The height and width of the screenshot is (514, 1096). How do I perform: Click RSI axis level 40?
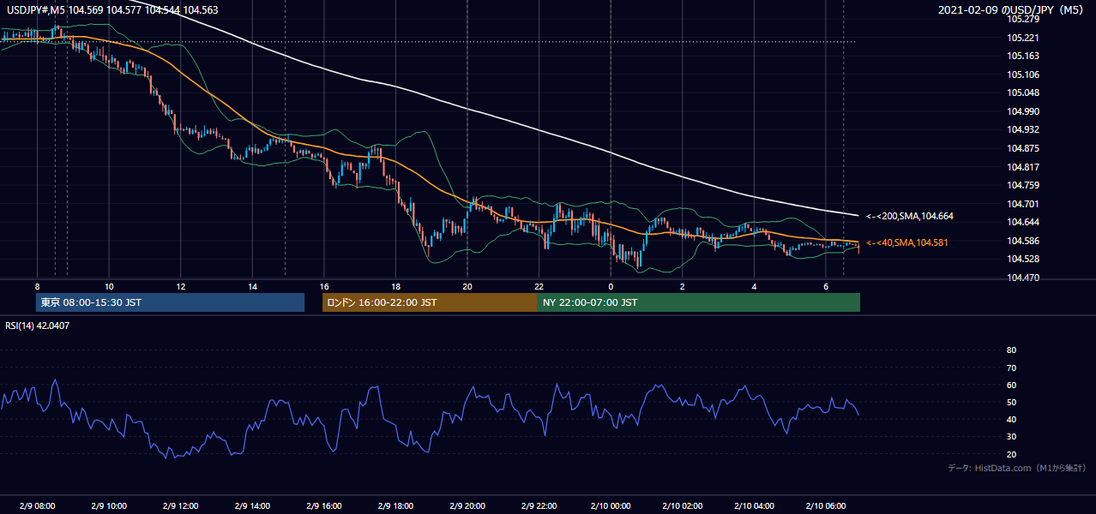click(x=1011, y=420)
